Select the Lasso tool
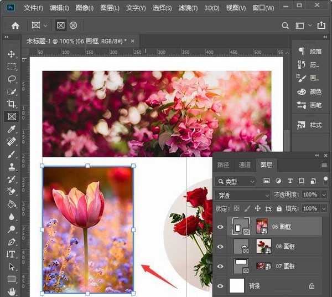Screen dimensions: 332x297 [x=11, y=79]
